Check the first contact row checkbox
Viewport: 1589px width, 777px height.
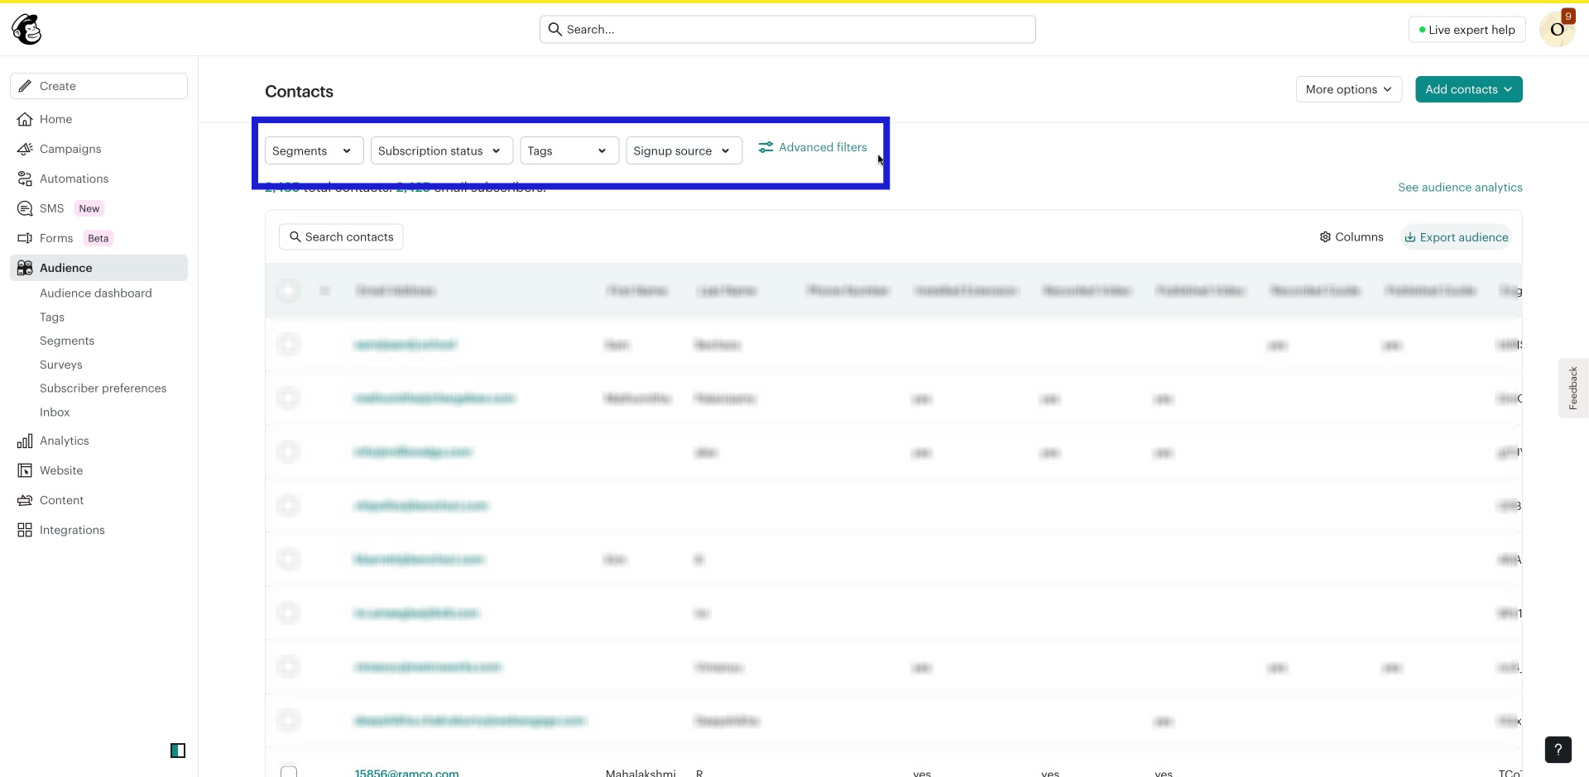point(288,345)
